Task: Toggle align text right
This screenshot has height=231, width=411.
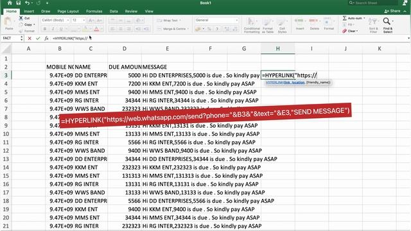Action: click(x=128, y=28)
